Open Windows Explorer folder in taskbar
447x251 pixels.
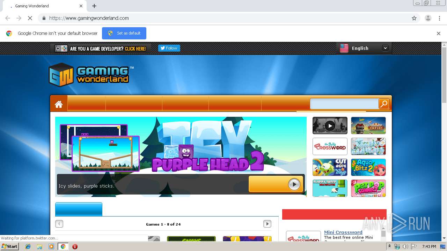coord(39,246)
